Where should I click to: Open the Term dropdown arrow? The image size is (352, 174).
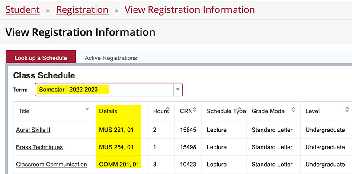177,90
